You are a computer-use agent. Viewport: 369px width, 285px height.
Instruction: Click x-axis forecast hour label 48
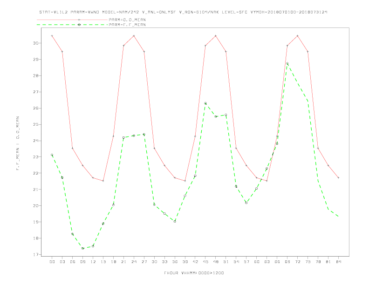tap(216, 262)
